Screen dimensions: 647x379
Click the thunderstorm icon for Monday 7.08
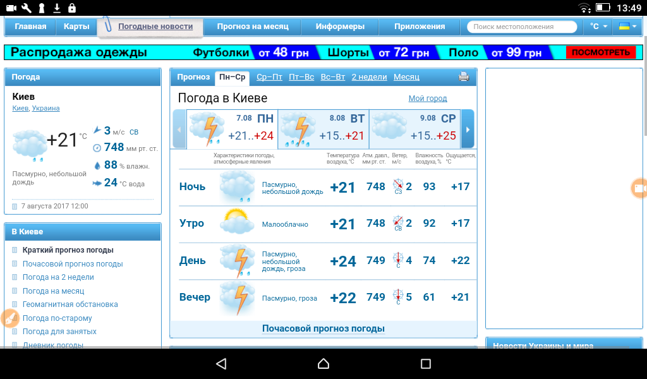coord(207,128)
